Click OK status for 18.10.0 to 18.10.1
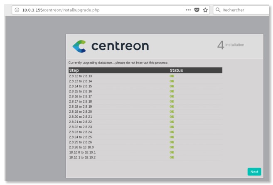This screenshot has height=185, width=273. 172,152
